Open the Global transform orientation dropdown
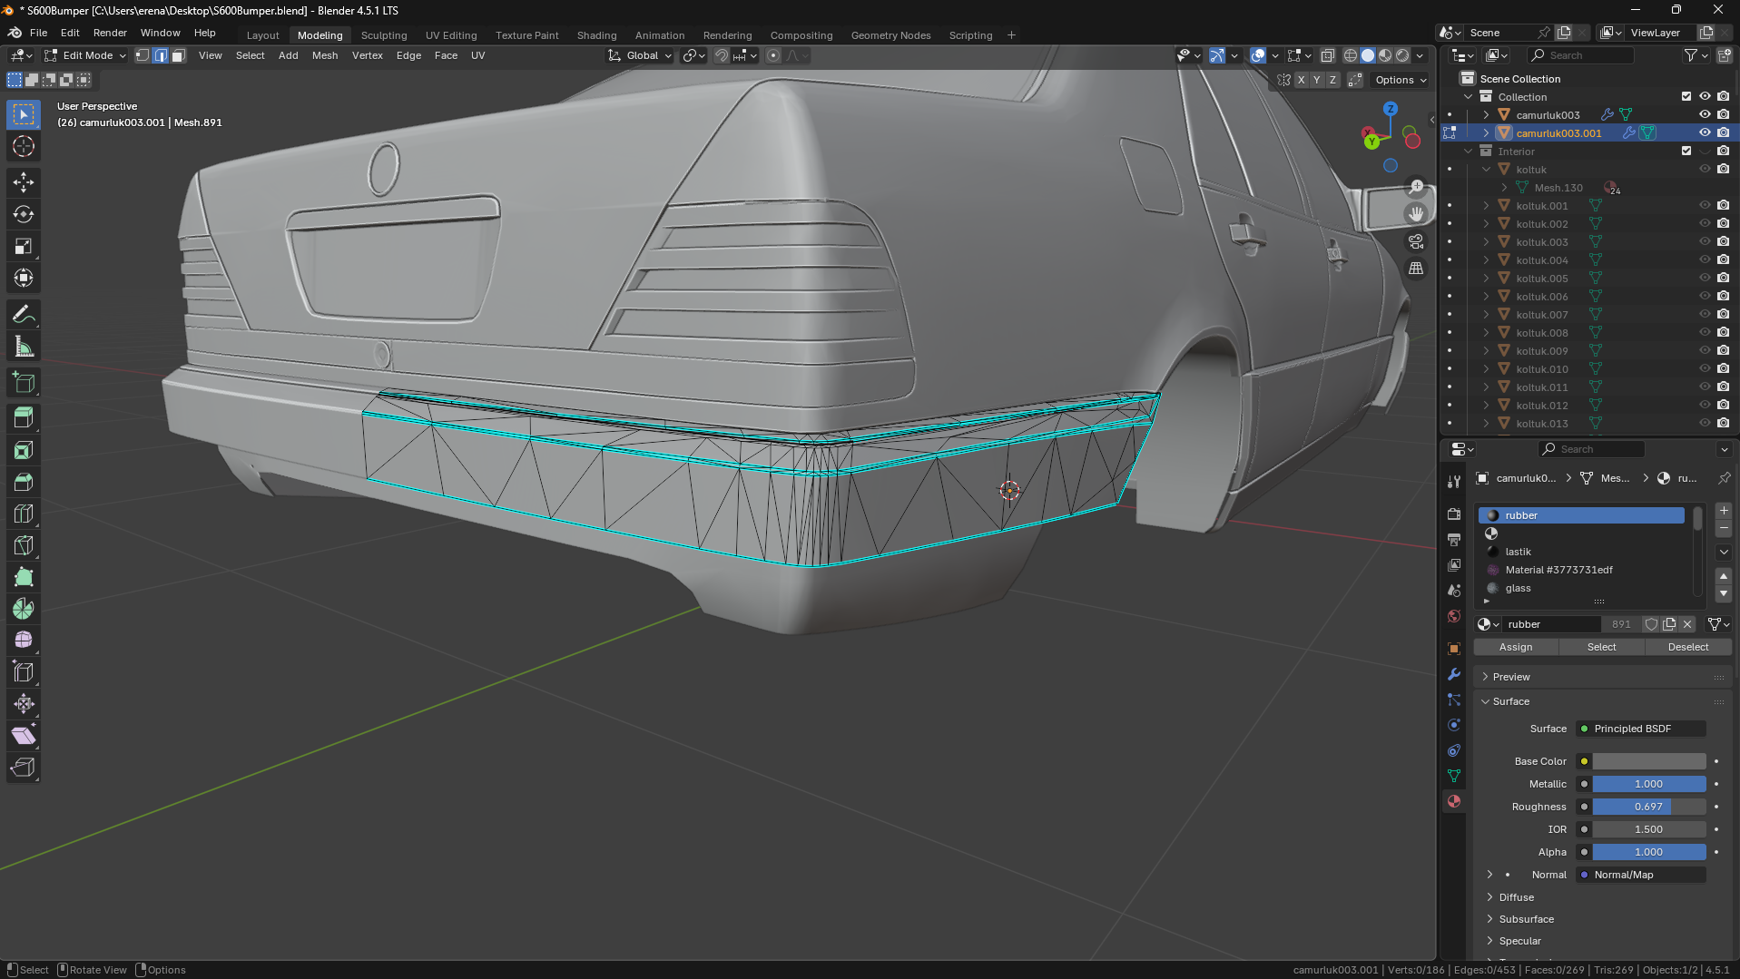This screenshot has width=1740, height=979. pyautogui.click(x=641, y=55)
